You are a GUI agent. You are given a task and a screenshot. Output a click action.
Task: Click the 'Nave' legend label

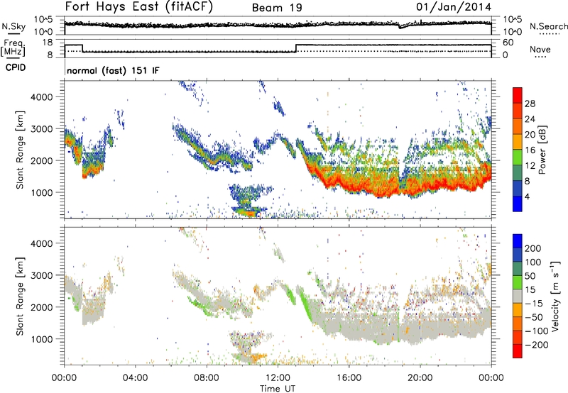[x=540, y=49]
